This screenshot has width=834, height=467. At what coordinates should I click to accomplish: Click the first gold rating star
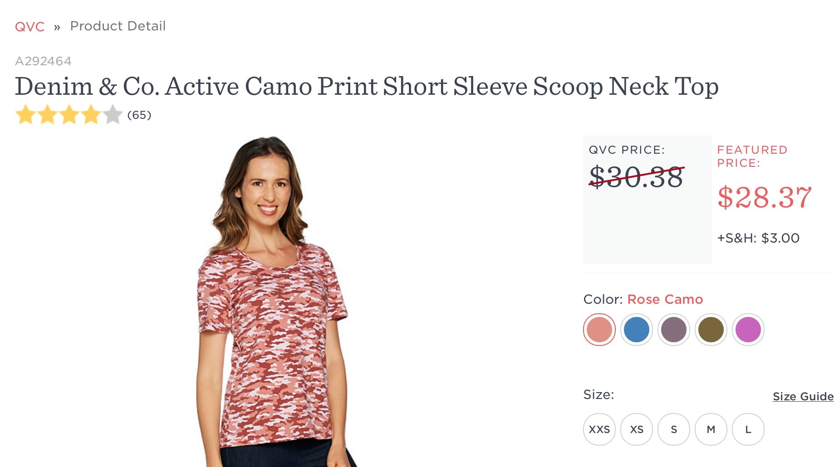point(25,115)
